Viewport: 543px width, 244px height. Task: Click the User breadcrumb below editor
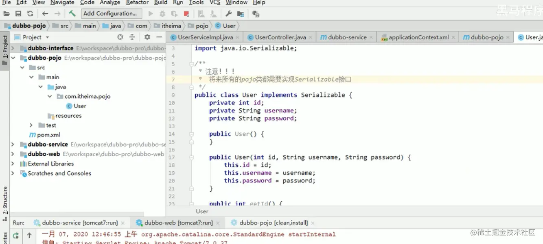coord(202,211)
